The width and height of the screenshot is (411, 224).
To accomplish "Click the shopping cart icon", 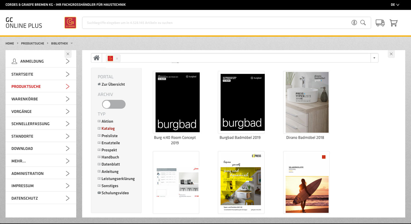I will click(x=393, y=23).
